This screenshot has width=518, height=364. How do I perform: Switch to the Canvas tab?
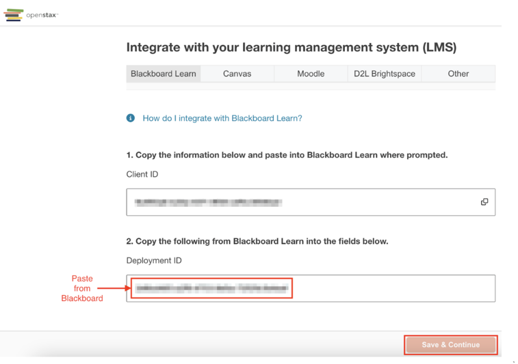point(237,74)
